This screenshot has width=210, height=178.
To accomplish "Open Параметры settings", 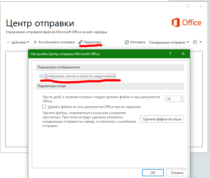I will [92, 42].
